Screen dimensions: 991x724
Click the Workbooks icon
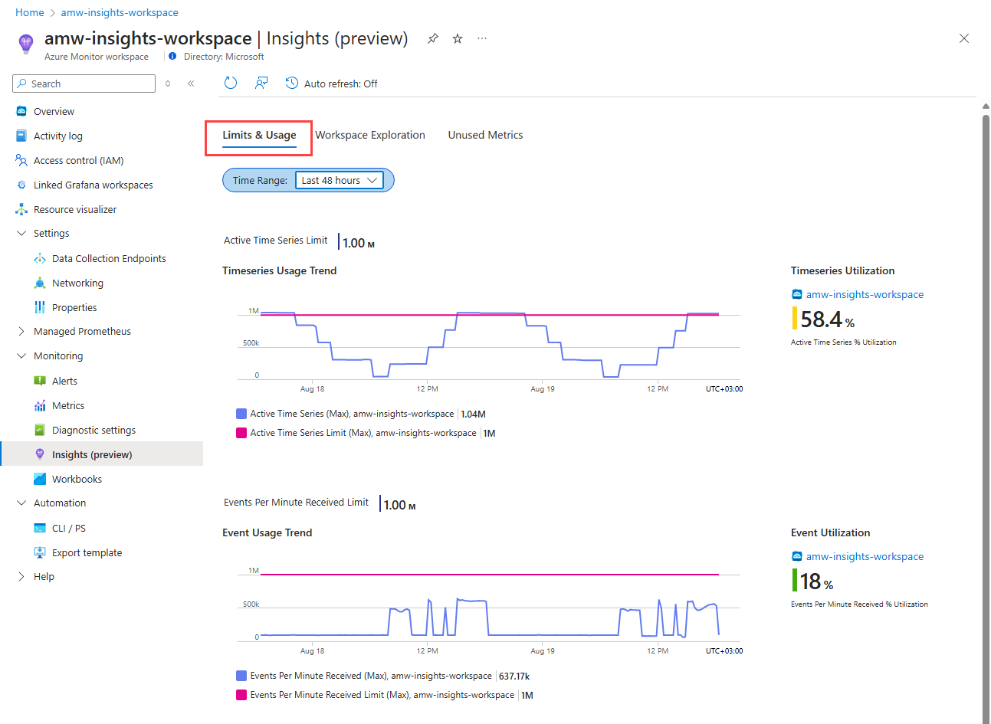pos(40,478)
